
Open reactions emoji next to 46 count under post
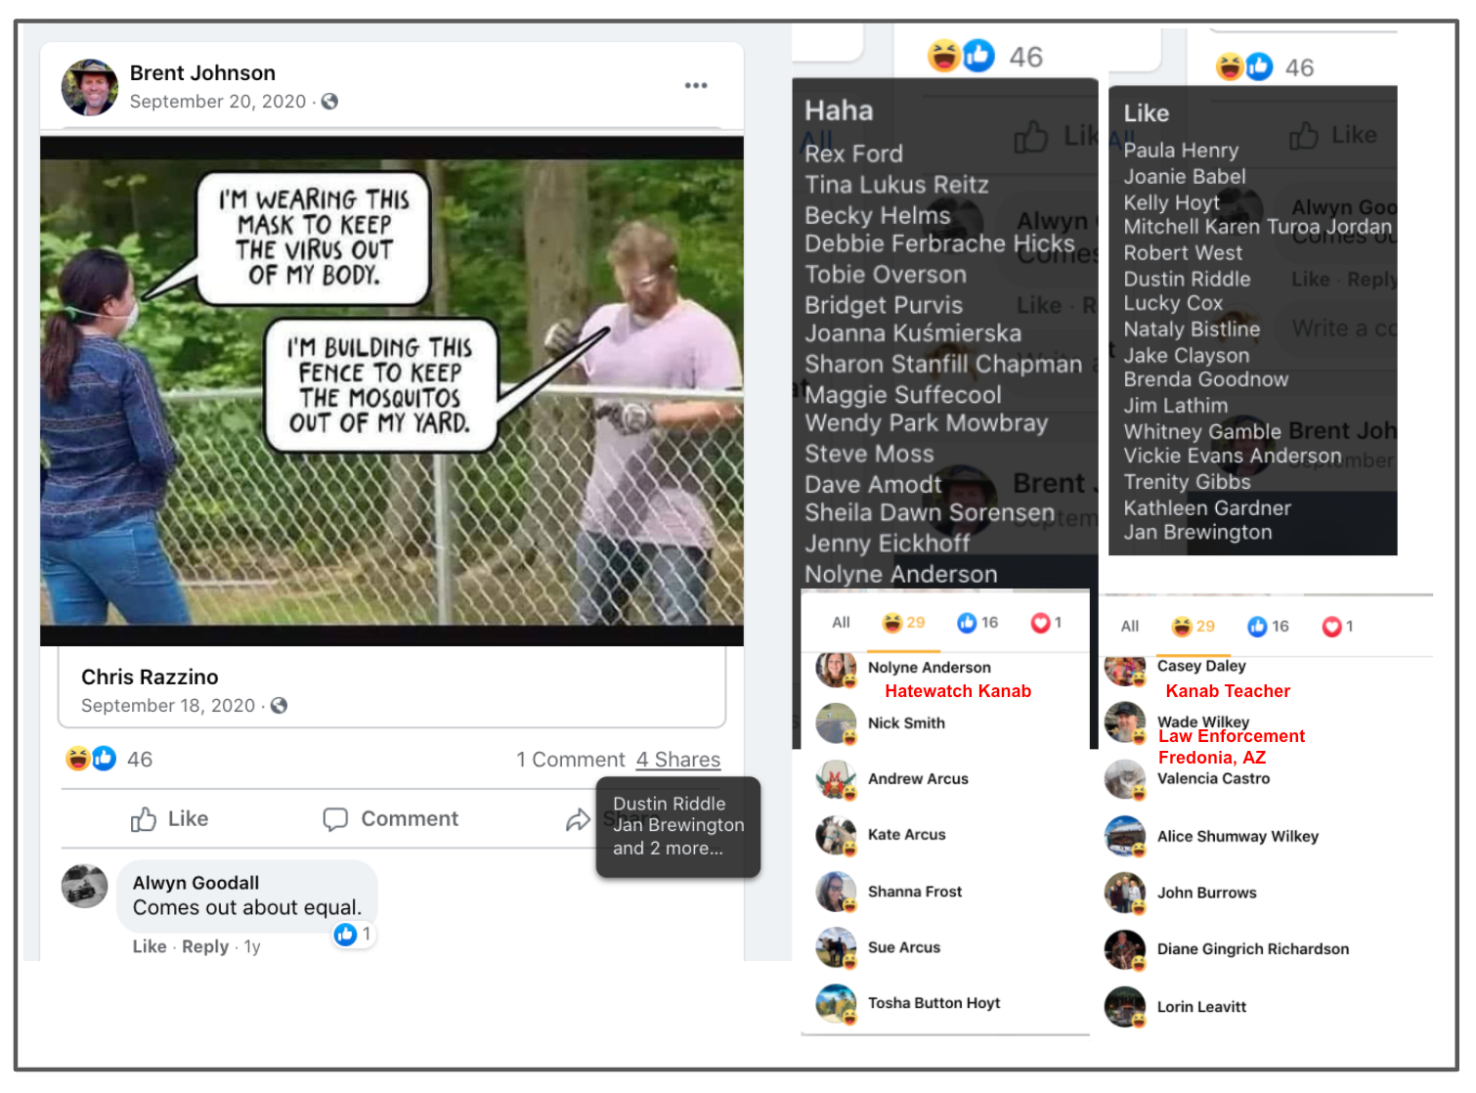coord(90,759)
